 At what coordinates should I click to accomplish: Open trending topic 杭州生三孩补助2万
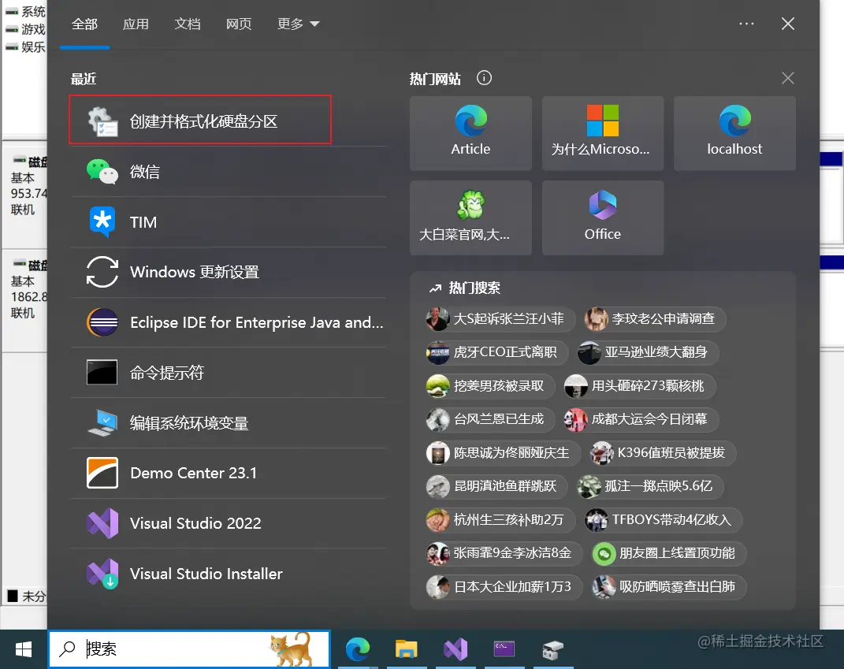(x=499, y=520)
